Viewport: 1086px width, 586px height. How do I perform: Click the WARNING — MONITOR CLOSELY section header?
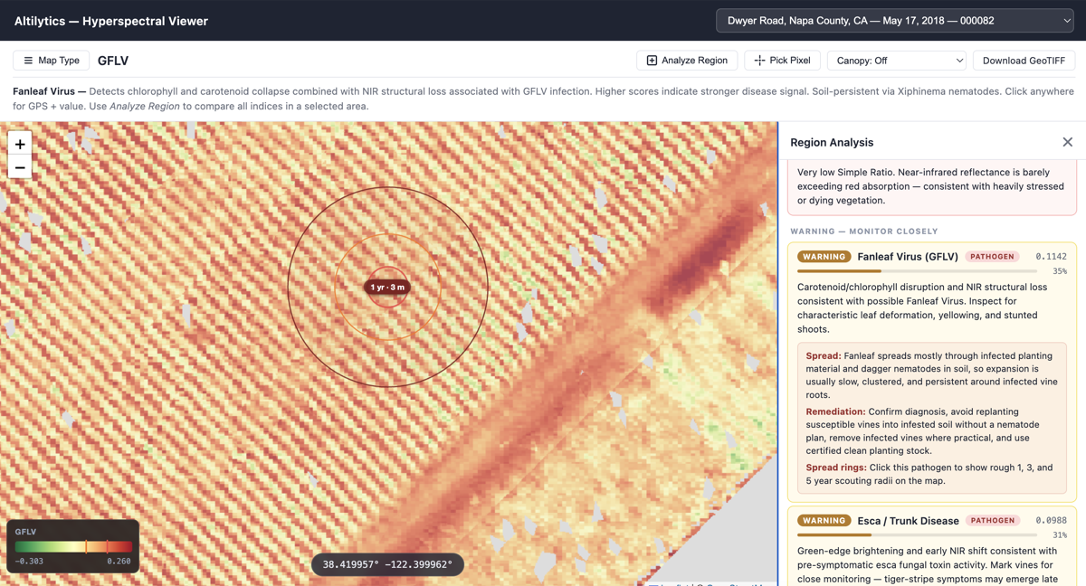coord(864,232)
